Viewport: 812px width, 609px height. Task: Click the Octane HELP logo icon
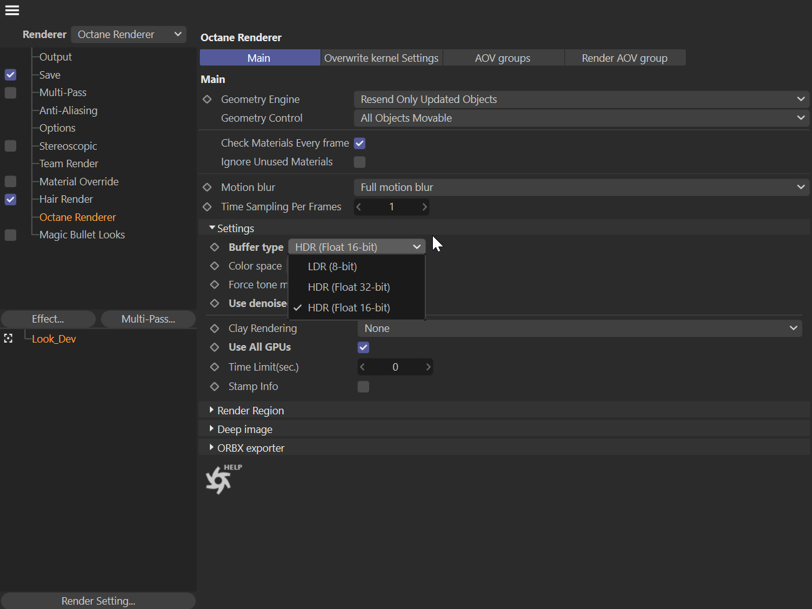click(x=223, y=479)
